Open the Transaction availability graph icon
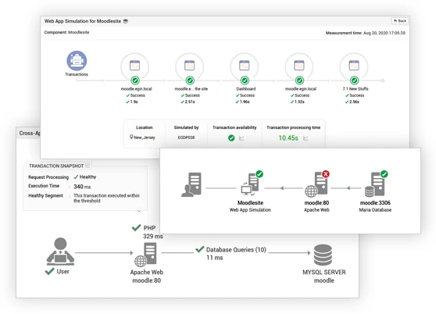The height and width of the screenshot is (314, 436). (241, 137)
